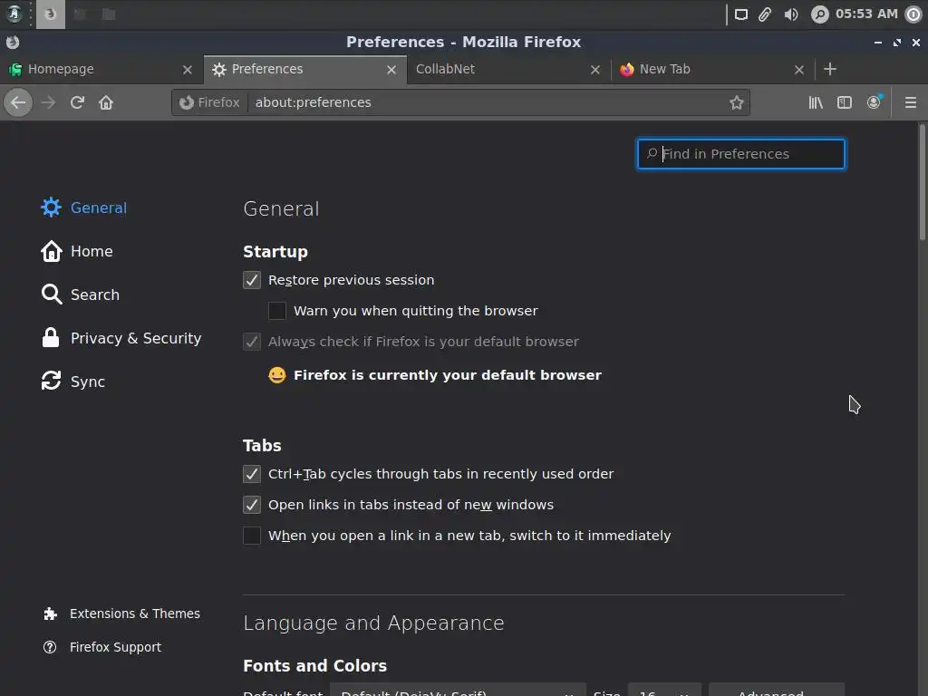Open the font Size dropdown

(x=664, y=692)
